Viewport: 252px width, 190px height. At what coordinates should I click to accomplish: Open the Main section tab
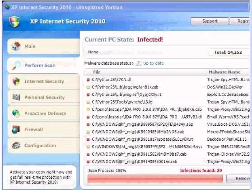[44, 47]
